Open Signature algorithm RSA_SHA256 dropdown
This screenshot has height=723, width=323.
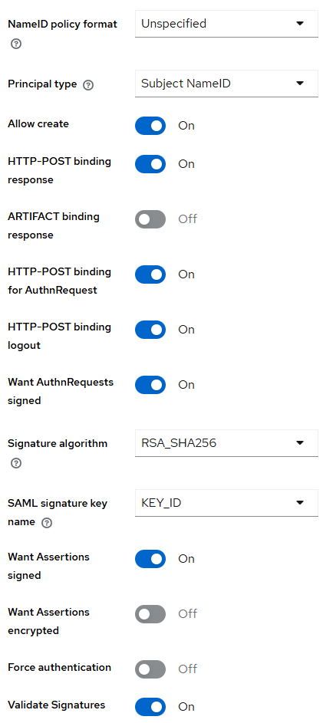[226, 443]
